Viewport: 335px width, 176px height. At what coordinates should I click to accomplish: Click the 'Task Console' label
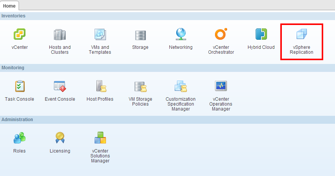pyautogui.click(x=19, y=99)
